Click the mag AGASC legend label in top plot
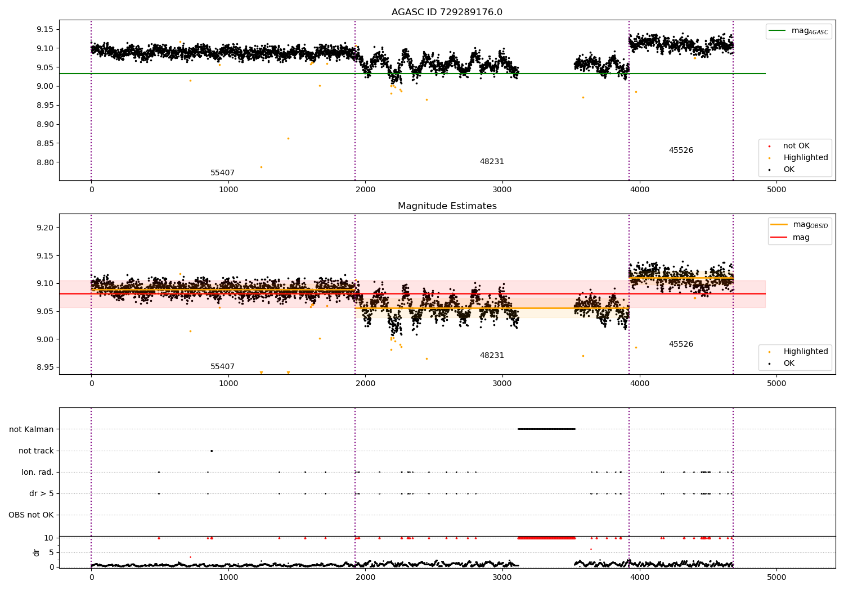Image resolution: width=844 pixels, height=590 pixels. tap(810, 31)
